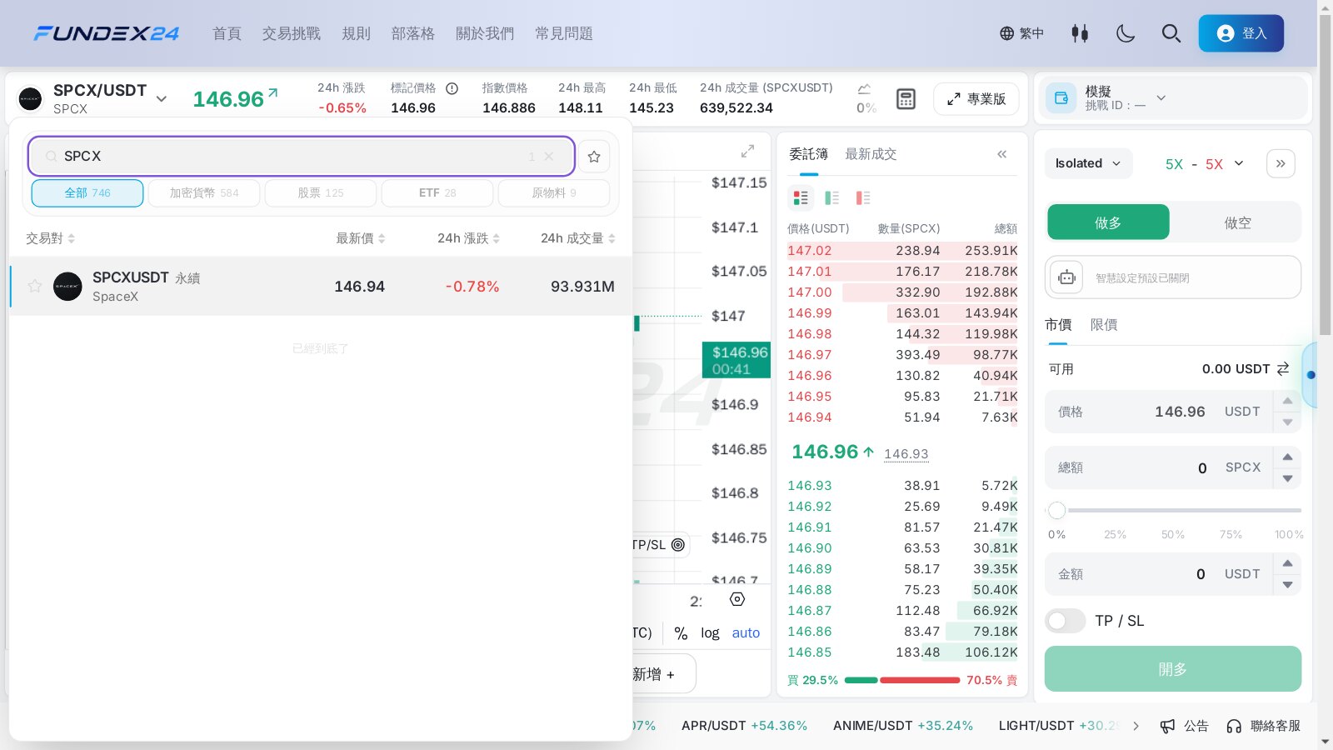1333x750 pixels.
Task: Switch language with globe 繁中 icon
Action: coord(1021,33)
